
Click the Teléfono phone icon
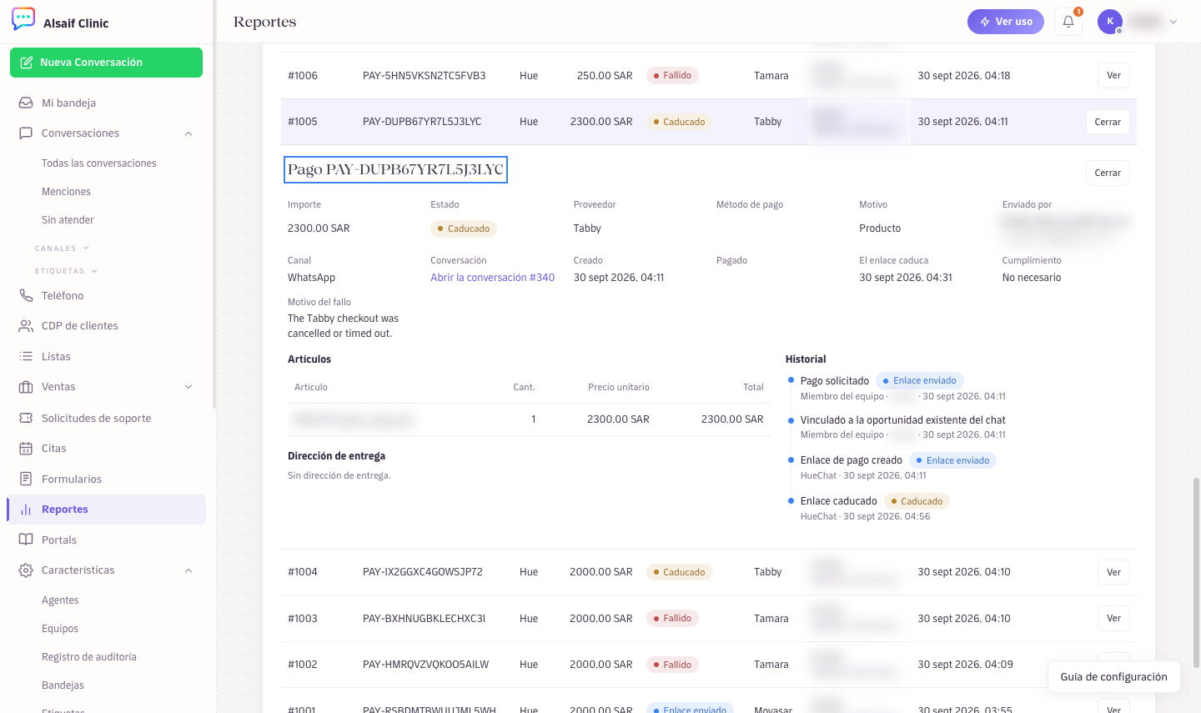coord(26,295)
